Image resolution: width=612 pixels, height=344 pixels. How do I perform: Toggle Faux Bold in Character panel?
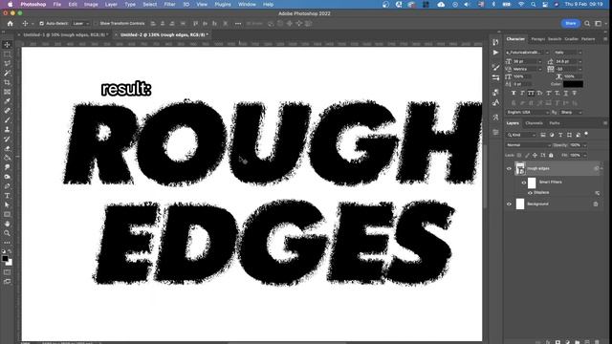pyautogui.click(x=514, y=94)
